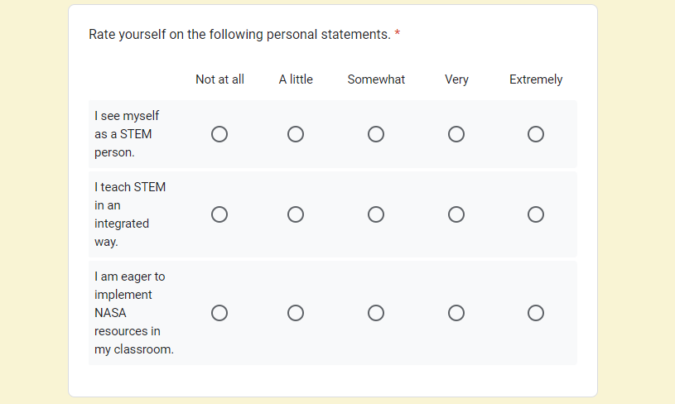
Task: Choose 'A little' for NASA resources statement
Action: pyautogui.click(x=296, y=313)
